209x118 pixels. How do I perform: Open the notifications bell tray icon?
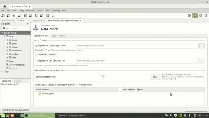(189, 115)
